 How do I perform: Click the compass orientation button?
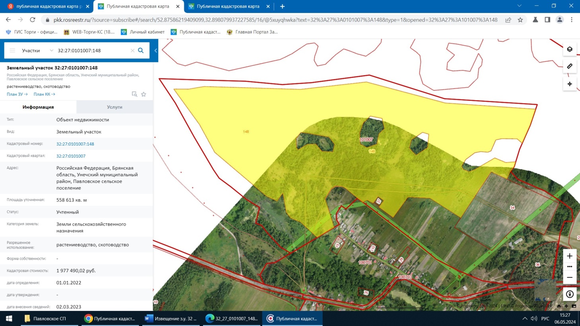pos(570,294)
